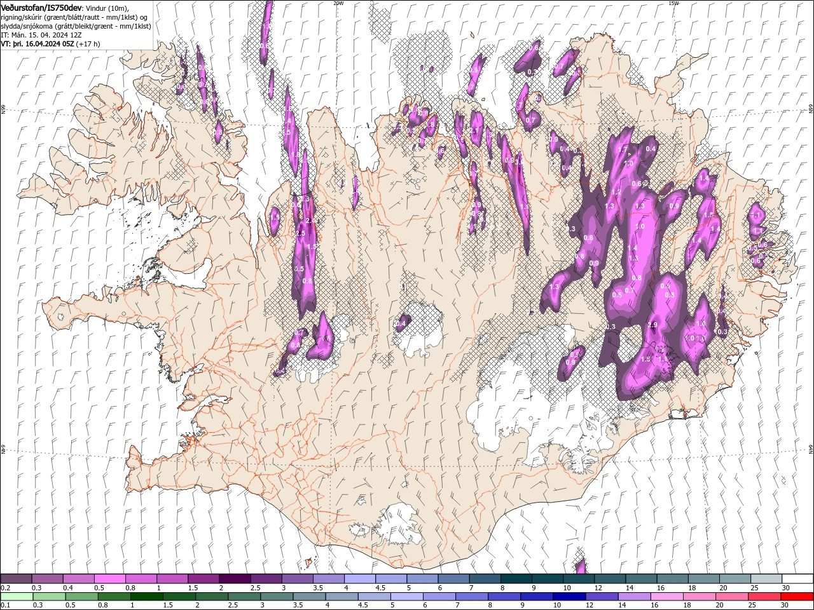Pick upper legend swatch between 0.4 and 0.5
This screenshot has width=814, height=610.
click(78, 579)
